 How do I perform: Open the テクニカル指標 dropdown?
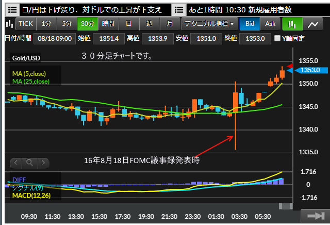click(x=209, y=24)
